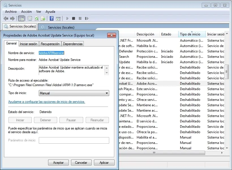The height and width of the screenshot is (170, 232).
Task: Click the Pausar button
Action: click(71, 120)
